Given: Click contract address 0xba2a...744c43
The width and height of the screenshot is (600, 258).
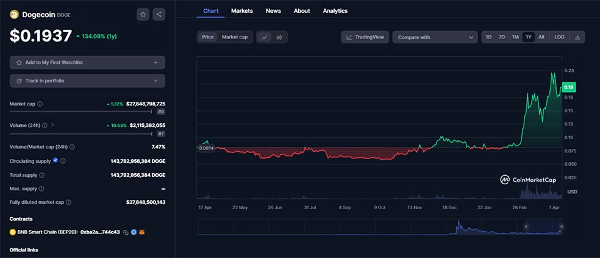Looking at the screenshot, I should click(x=100, y=232).
